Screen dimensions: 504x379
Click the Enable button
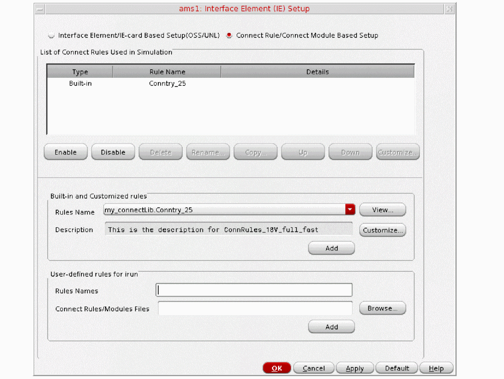click(65, 152)
